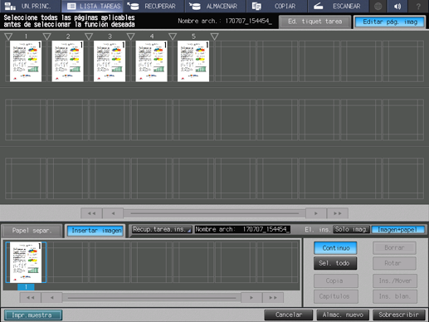Click the speaker sound icon

pyautogui.click(x=397, y=6)
